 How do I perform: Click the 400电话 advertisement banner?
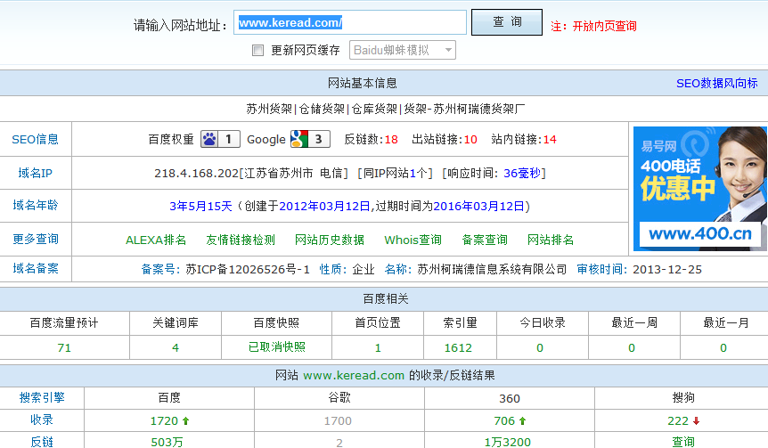tap(699, 188)
